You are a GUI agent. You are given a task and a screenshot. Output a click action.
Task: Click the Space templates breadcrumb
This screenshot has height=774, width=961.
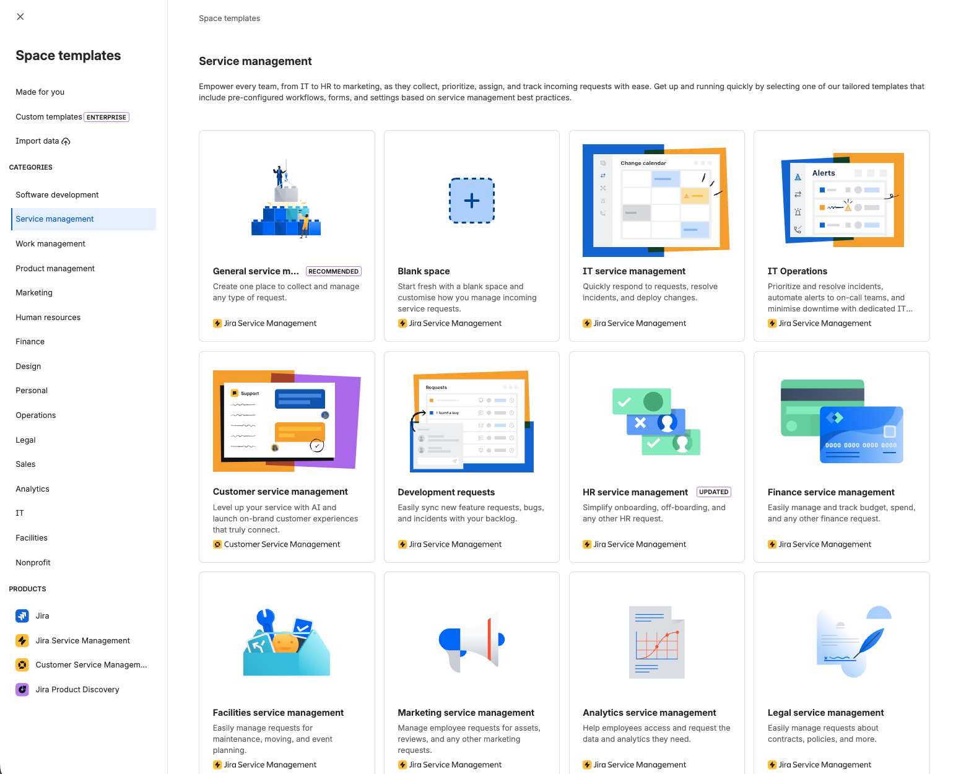pos(229,18)
